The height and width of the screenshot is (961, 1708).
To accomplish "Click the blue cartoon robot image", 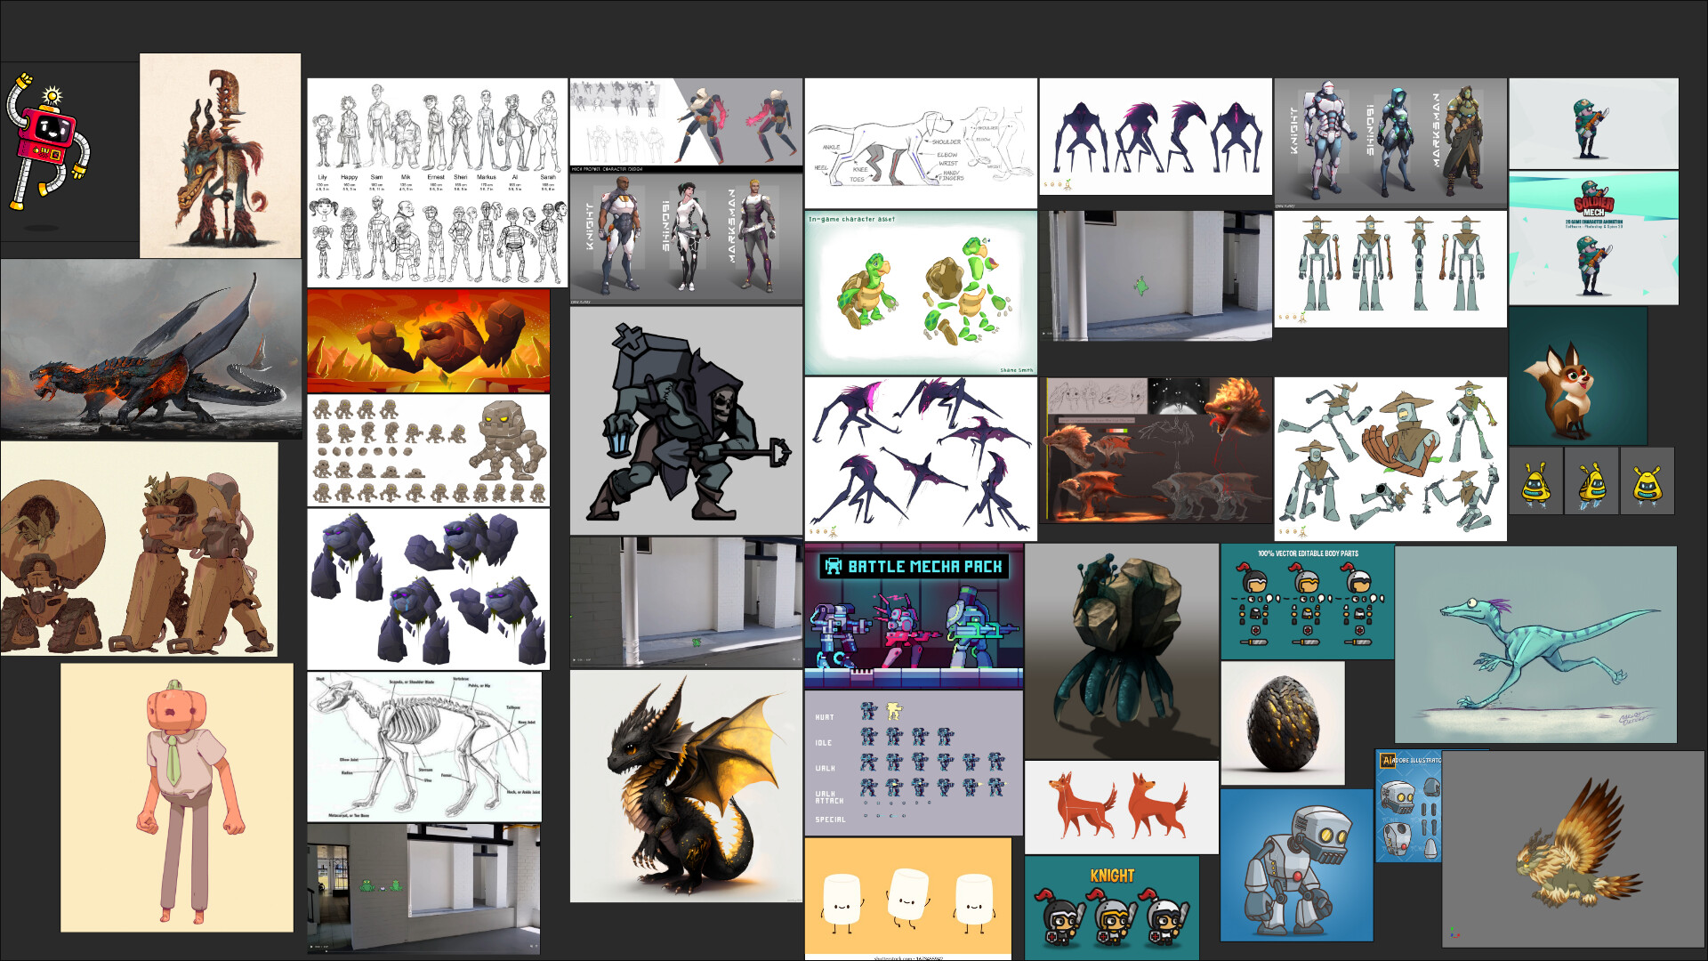I will pos(1297,865).
